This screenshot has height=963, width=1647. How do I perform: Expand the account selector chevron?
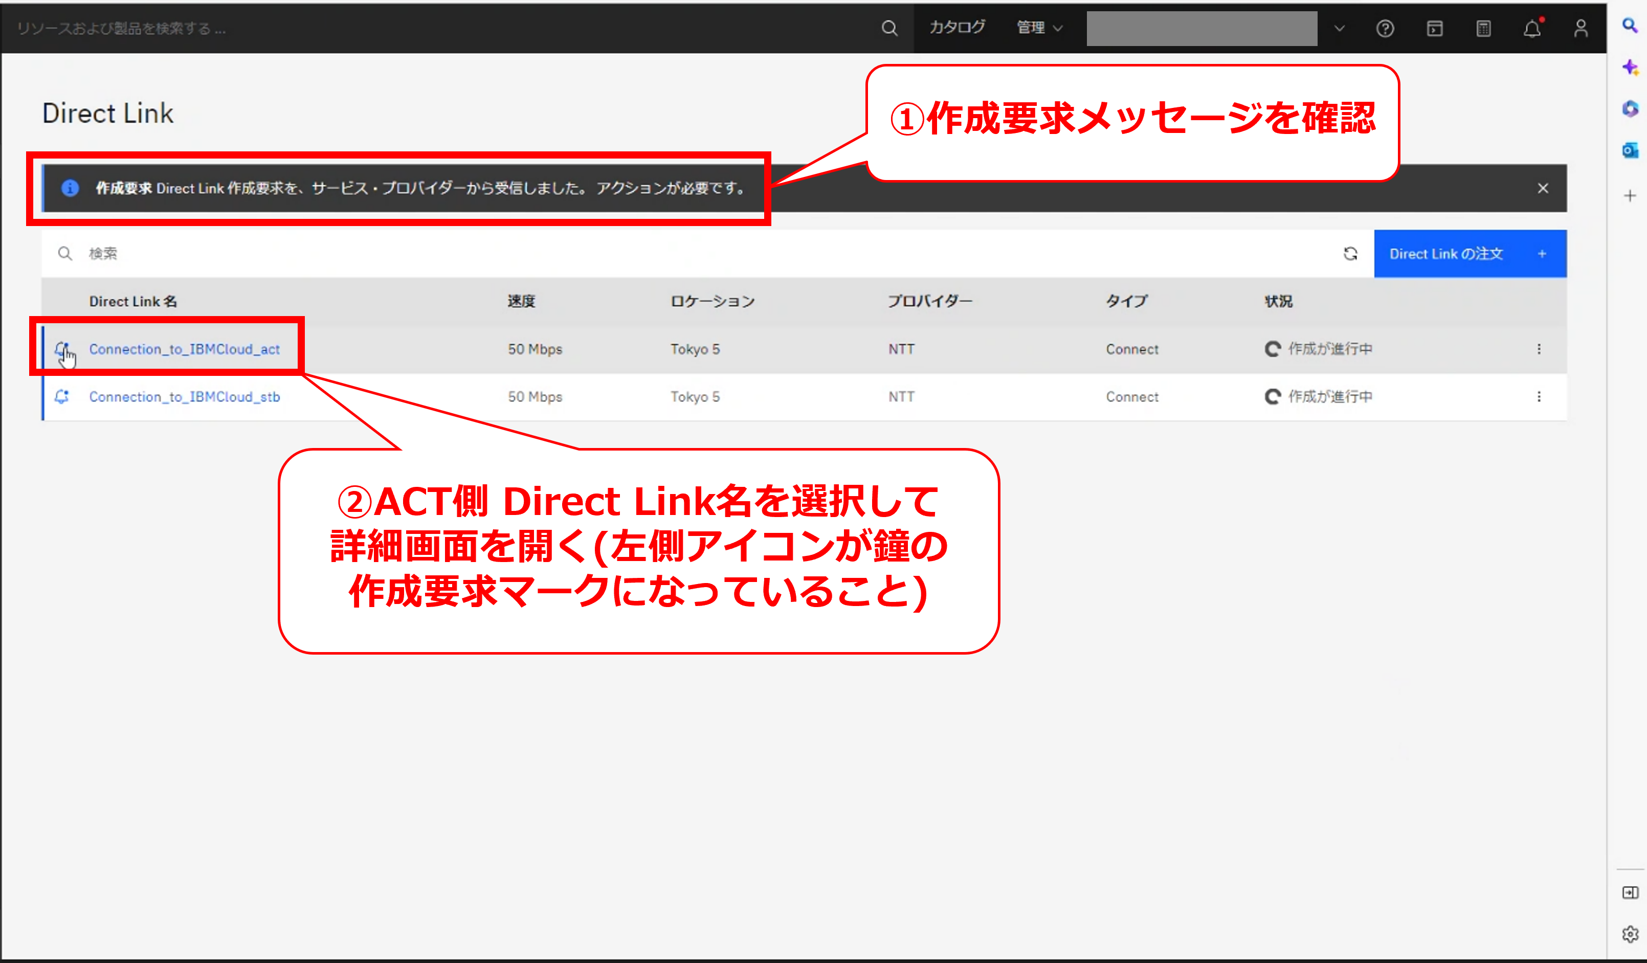(x=1339, y=28)
